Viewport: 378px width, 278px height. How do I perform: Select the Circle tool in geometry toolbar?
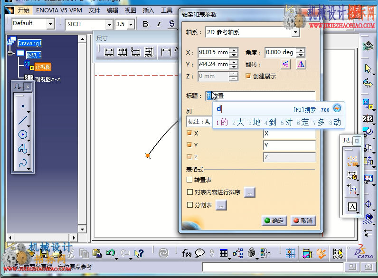pos(23,134)
